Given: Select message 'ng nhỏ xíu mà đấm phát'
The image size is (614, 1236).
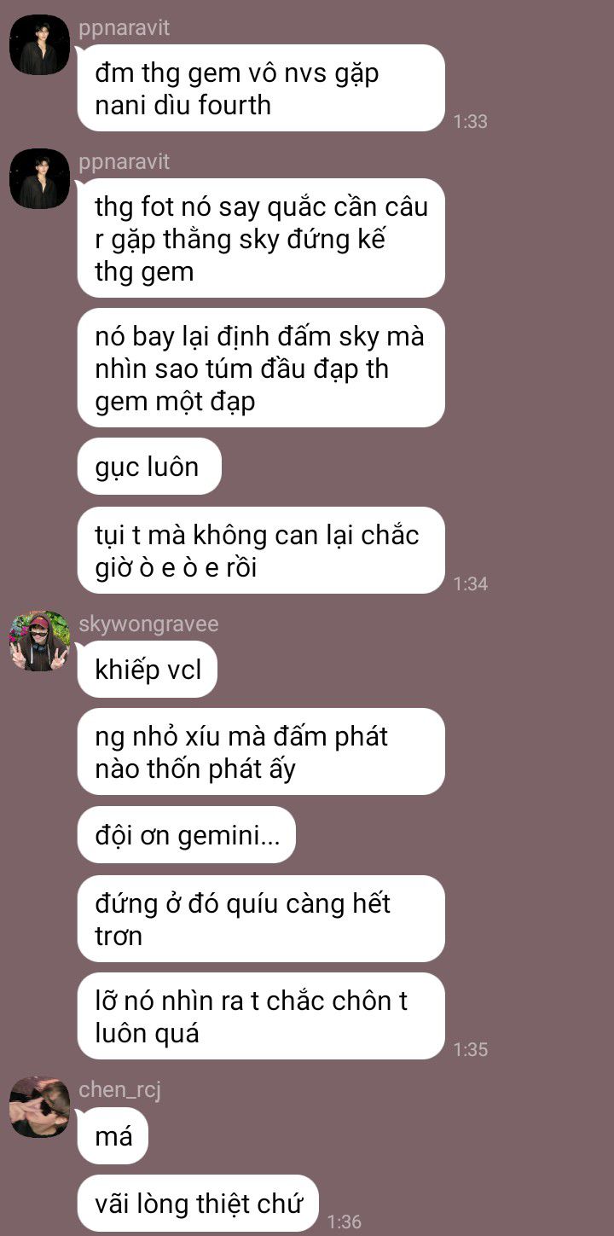Looking at the screenshot, I should click(261, 751).
